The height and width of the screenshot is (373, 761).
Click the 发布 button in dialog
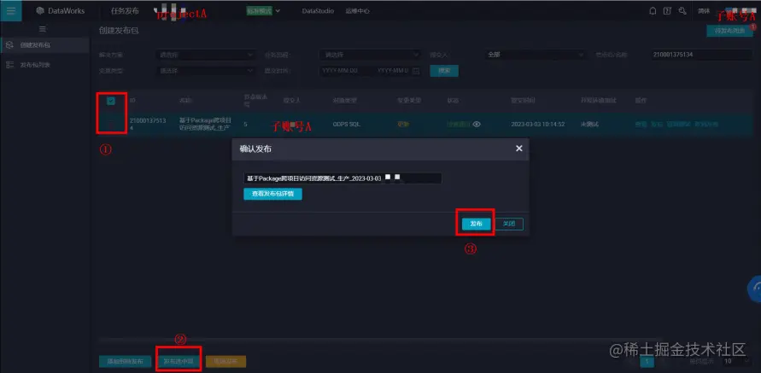pos(476,224)
